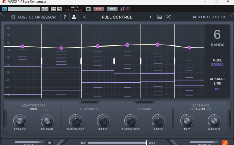Open the host settings gear icon
This screenshot has width=234, height=145.
(x=88, y=9)
